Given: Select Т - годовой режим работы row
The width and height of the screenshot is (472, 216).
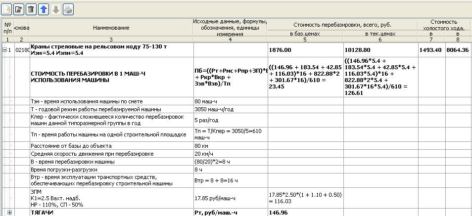Looking at the screenshot, I should [111, 109].
